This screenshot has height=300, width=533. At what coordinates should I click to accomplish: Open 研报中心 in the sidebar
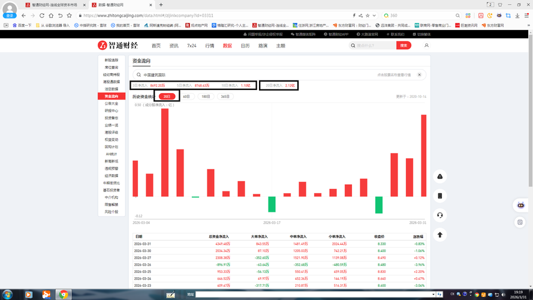[112, 110]
